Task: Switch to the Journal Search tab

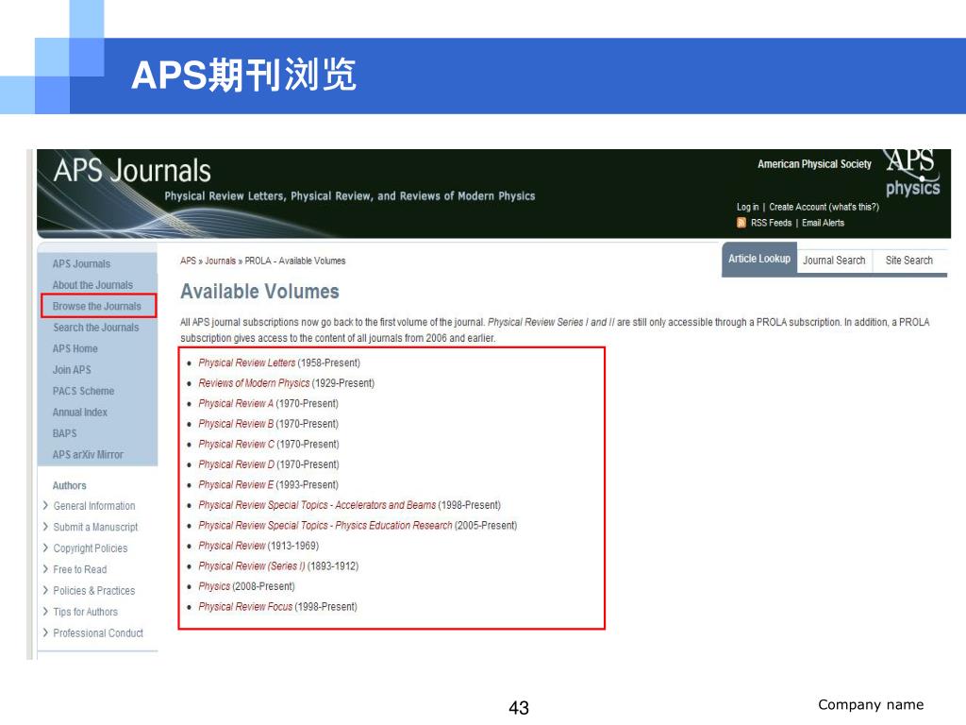Action: tap(834, 261)
